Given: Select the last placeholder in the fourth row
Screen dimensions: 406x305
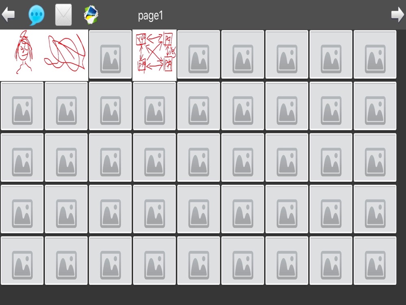Looking at the screenshot, I should (x=375, y=209).
